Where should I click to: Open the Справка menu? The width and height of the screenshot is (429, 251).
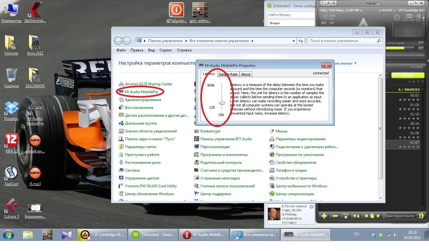pyautogui.click(x=184, y=50)
